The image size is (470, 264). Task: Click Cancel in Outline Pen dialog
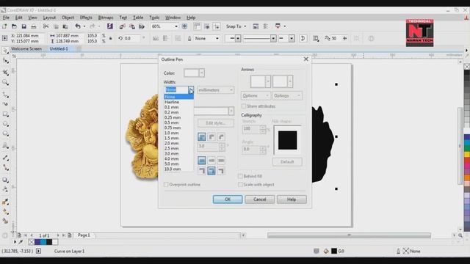(x=259, y=199)
